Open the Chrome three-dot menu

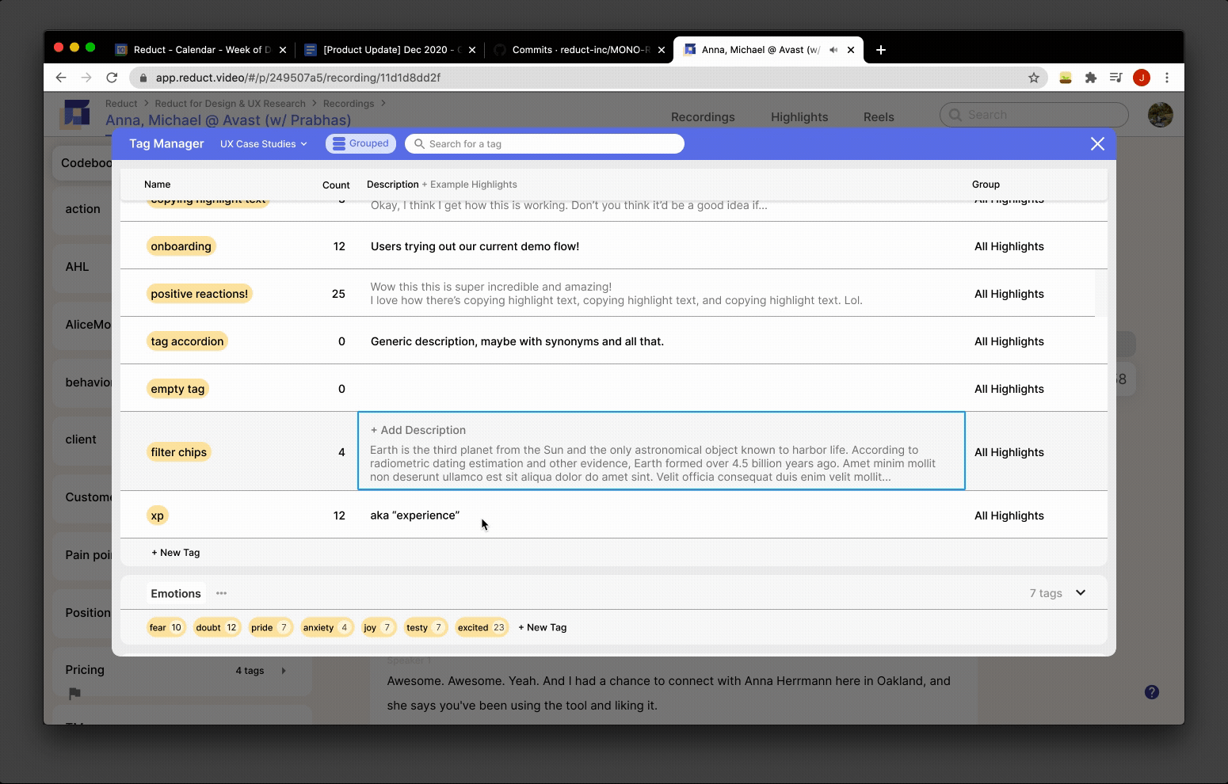pyautogui.click(x=1167, y=78)
